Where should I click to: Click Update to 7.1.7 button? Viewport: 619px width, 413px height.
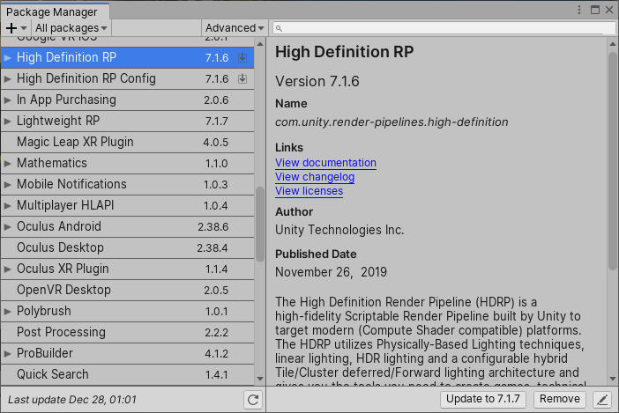coord(485,399)
